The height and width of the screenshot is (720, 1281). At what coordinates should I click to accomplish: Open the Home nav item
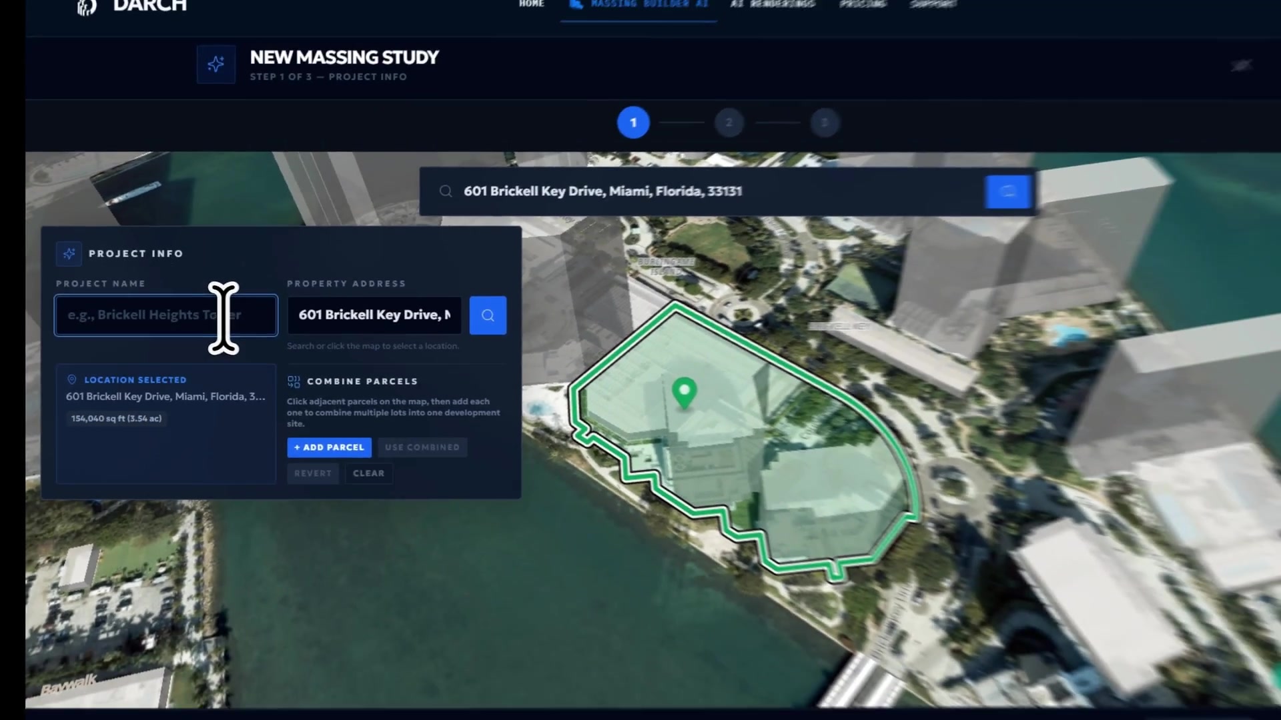tap(532, 4)
